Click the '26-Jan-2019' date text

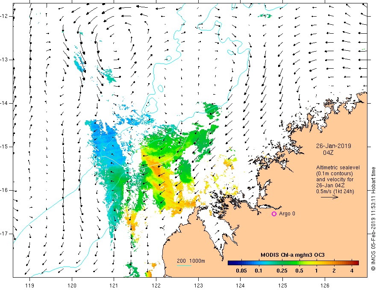[x=334, y=146]
